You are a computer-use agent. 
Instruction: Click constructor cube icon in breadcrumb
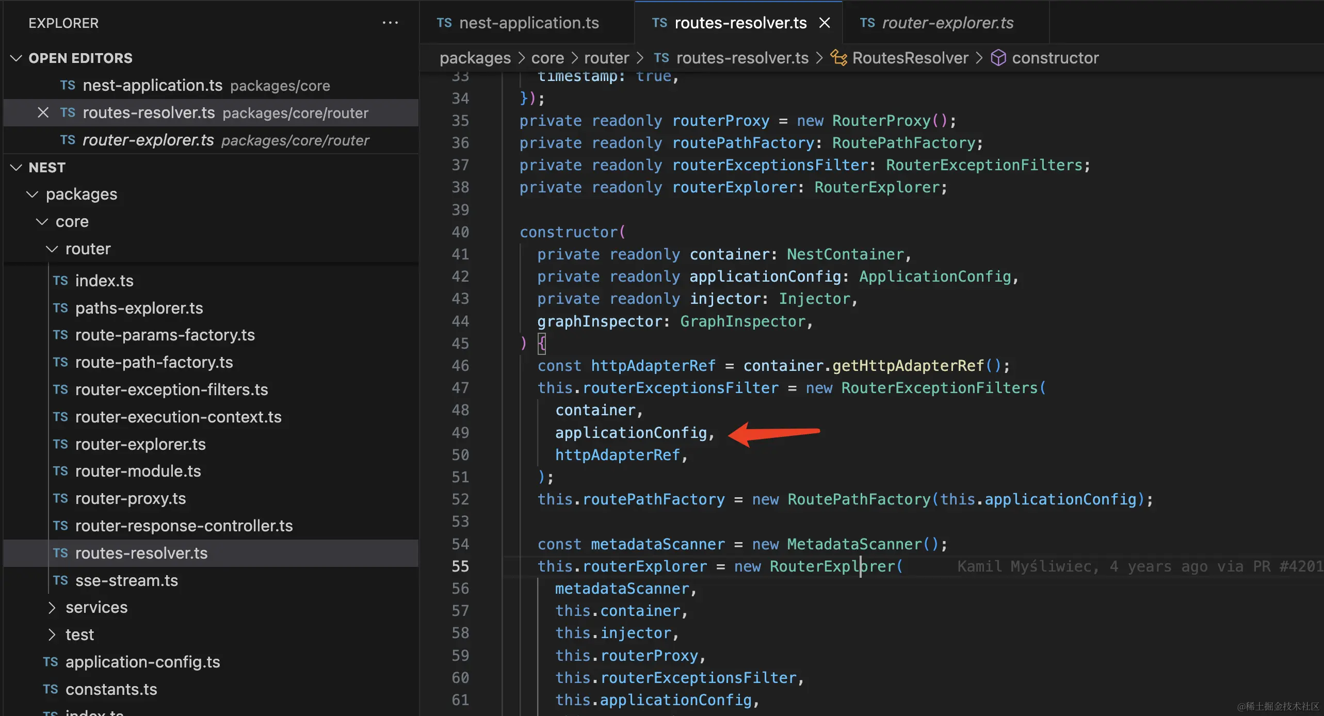(998, 58)
